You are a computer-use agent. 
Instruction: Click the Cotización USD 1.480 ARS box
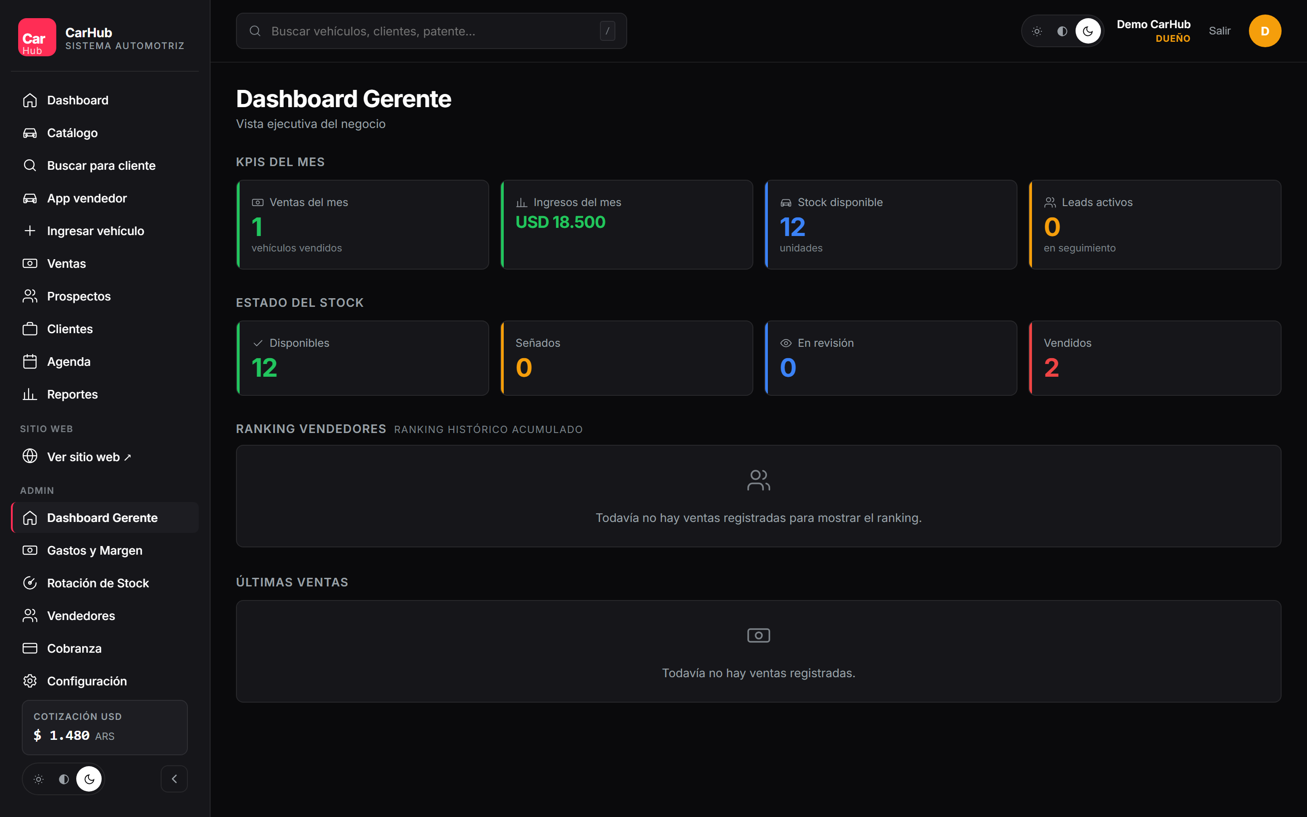coord(105,727)
